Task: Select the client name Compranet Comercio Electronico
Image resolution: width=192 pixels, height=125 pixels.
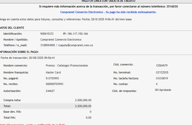Action: coord(61,40)
